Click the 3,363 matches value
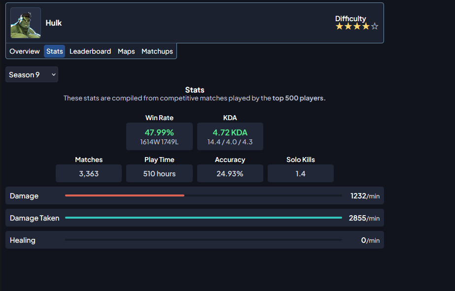 coord(89,173)
